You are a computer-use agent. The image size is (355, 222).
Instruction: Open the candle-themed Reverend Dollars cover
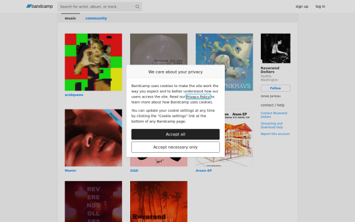click(93, 201)
